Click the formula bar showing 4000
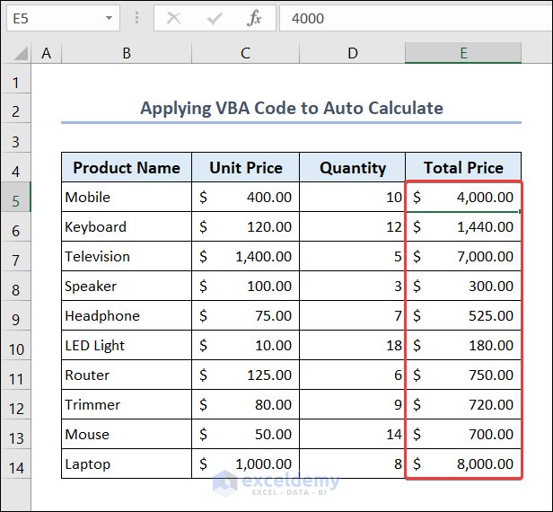 [413, 18]
